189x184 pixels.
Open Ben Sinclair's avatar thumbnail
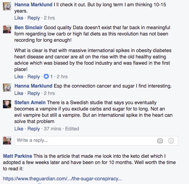[x=7, y=29]
